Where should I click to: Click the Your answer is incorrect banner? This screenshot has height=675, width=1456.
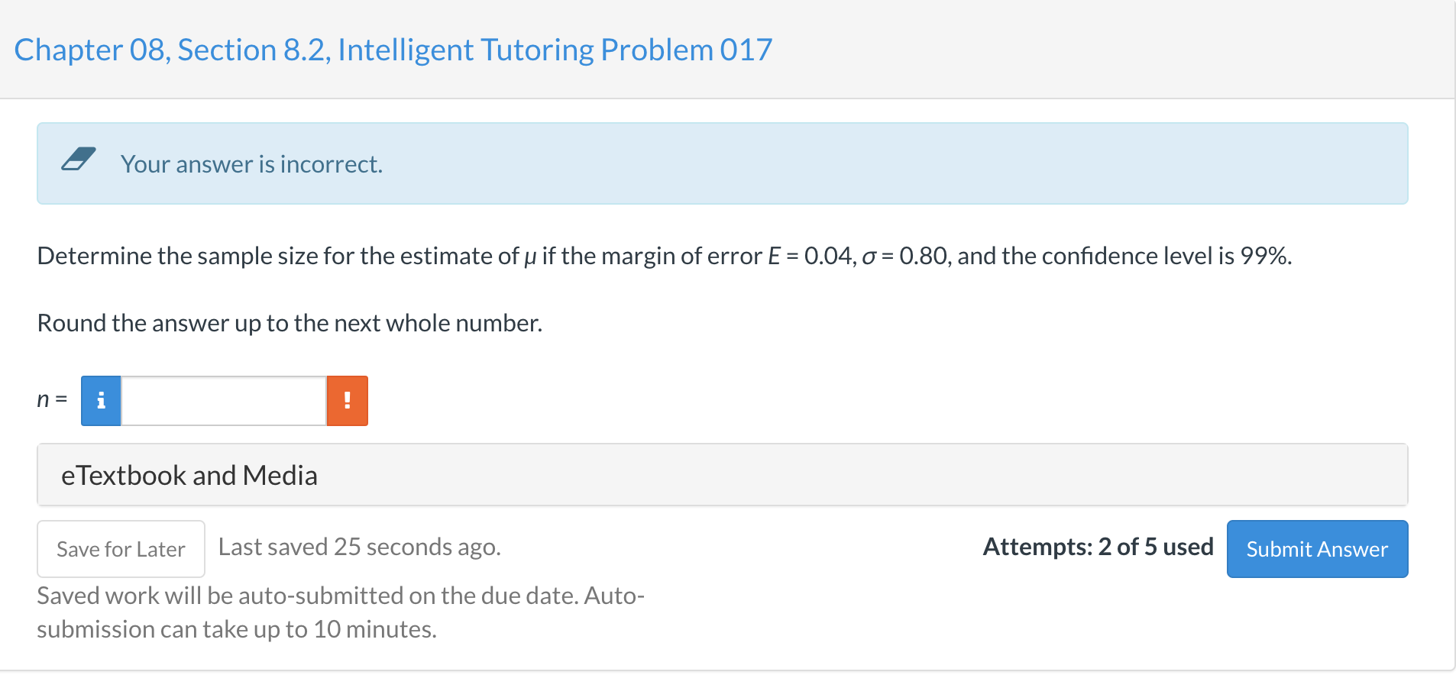click(251, 163)
